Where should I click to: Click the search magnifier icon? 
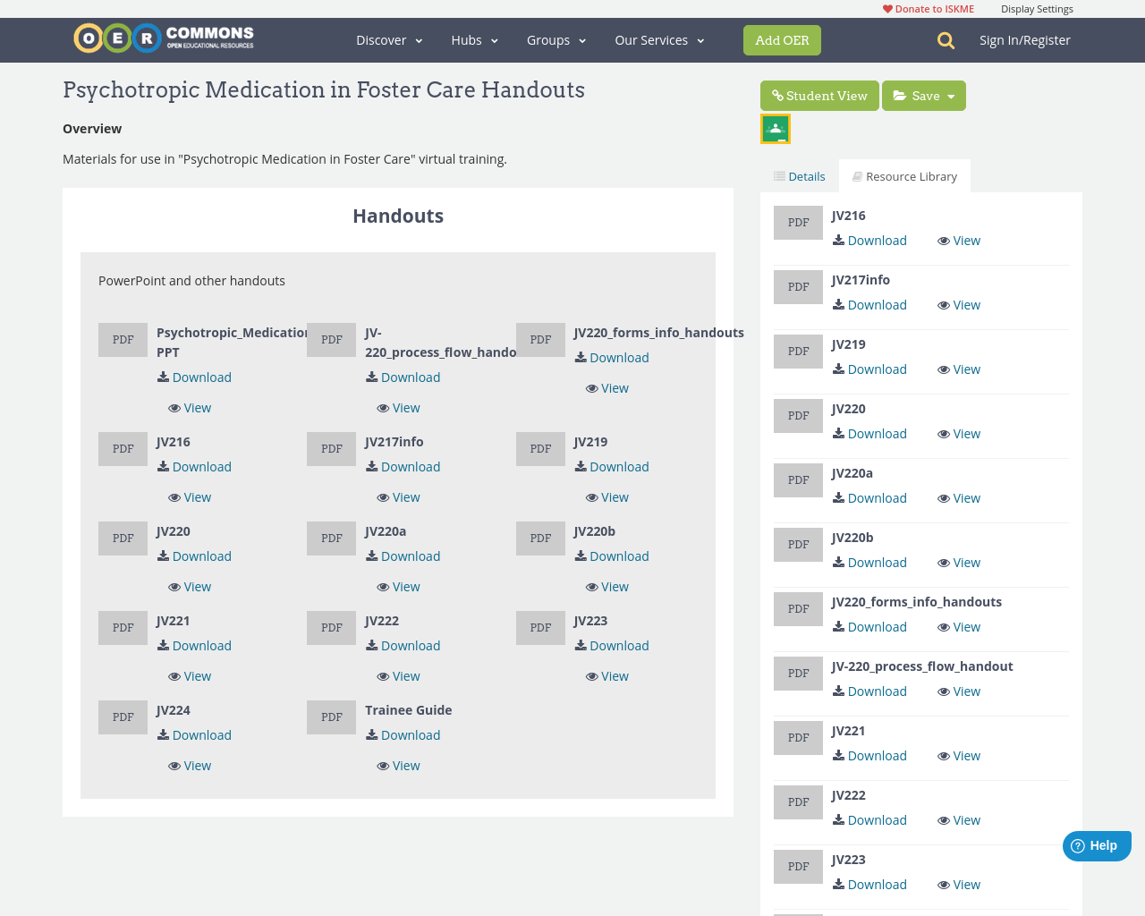pyautogui.click(x=946, y=40)
